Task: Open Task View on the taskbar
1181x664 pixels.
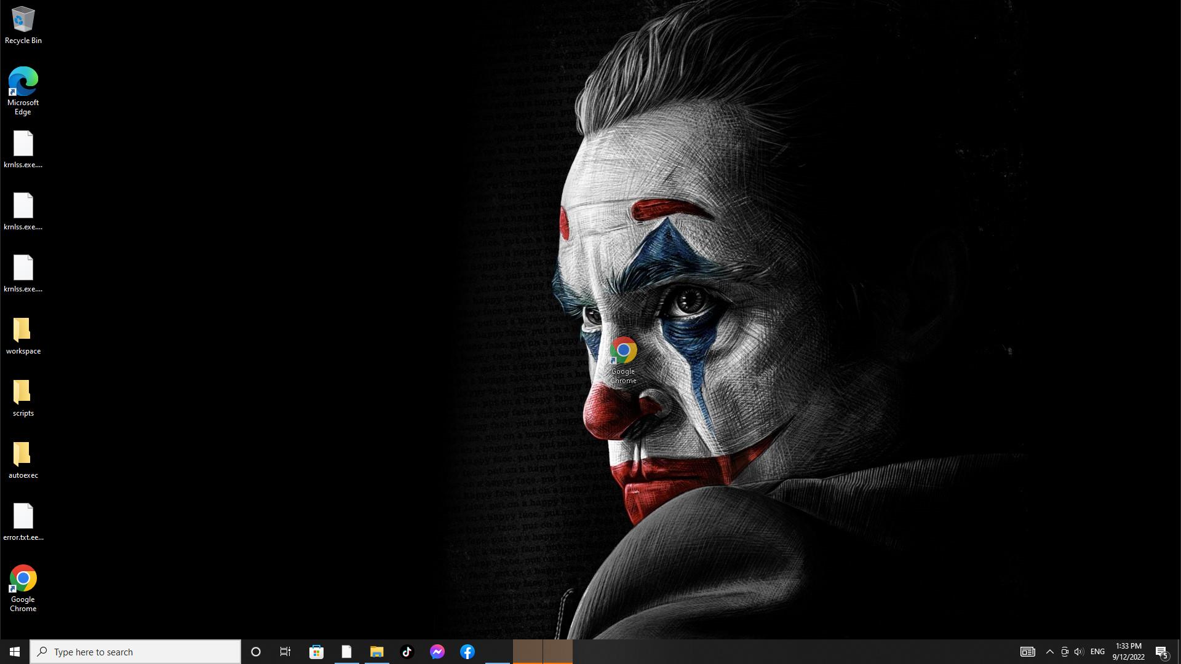Action: (285, 652)
